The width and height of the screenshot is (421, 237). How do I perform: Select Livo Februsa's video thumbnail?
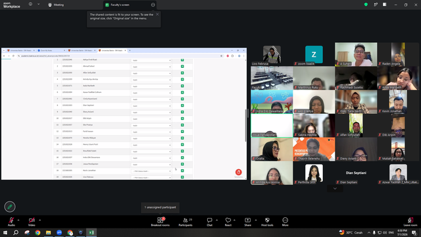[x=272, y=54]
